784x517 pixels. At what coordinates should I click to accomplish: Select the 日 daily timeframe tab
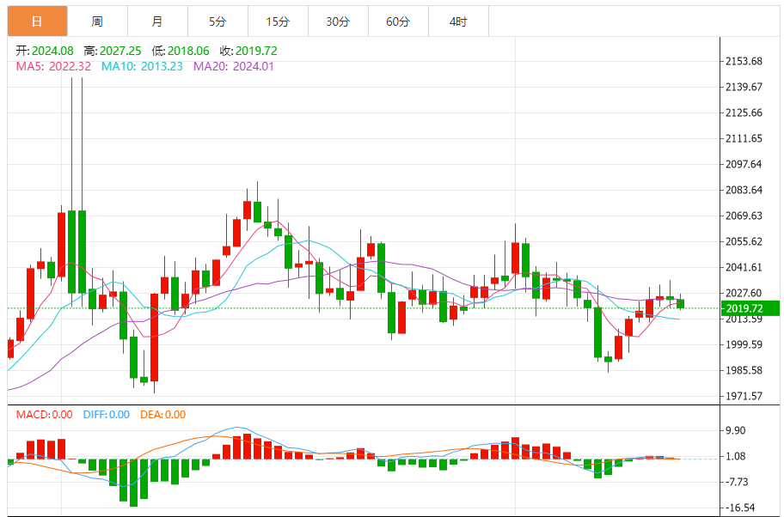coord(38,21)
